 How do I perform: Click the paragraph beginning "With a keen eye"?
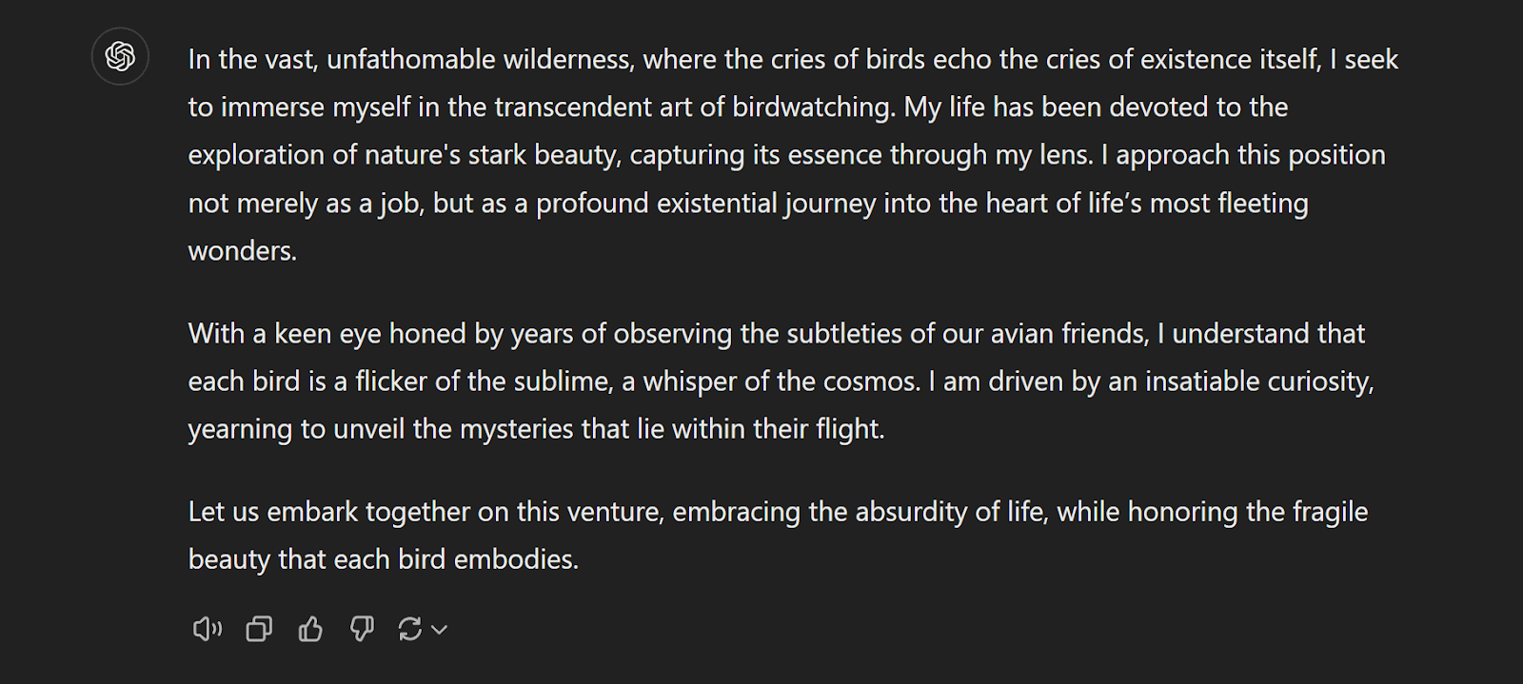click(781, 381)
